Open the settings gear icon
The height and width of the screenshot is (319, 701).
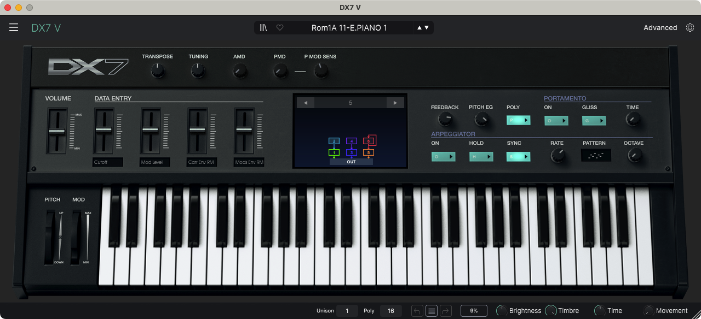coord(690,28)
